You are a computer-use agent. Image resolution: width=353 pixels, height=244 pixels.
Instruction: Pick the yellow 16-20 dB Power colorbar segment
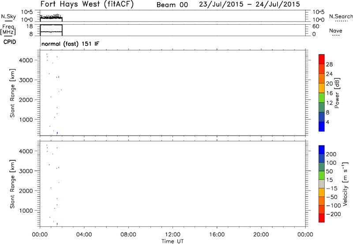coord(322,88)
